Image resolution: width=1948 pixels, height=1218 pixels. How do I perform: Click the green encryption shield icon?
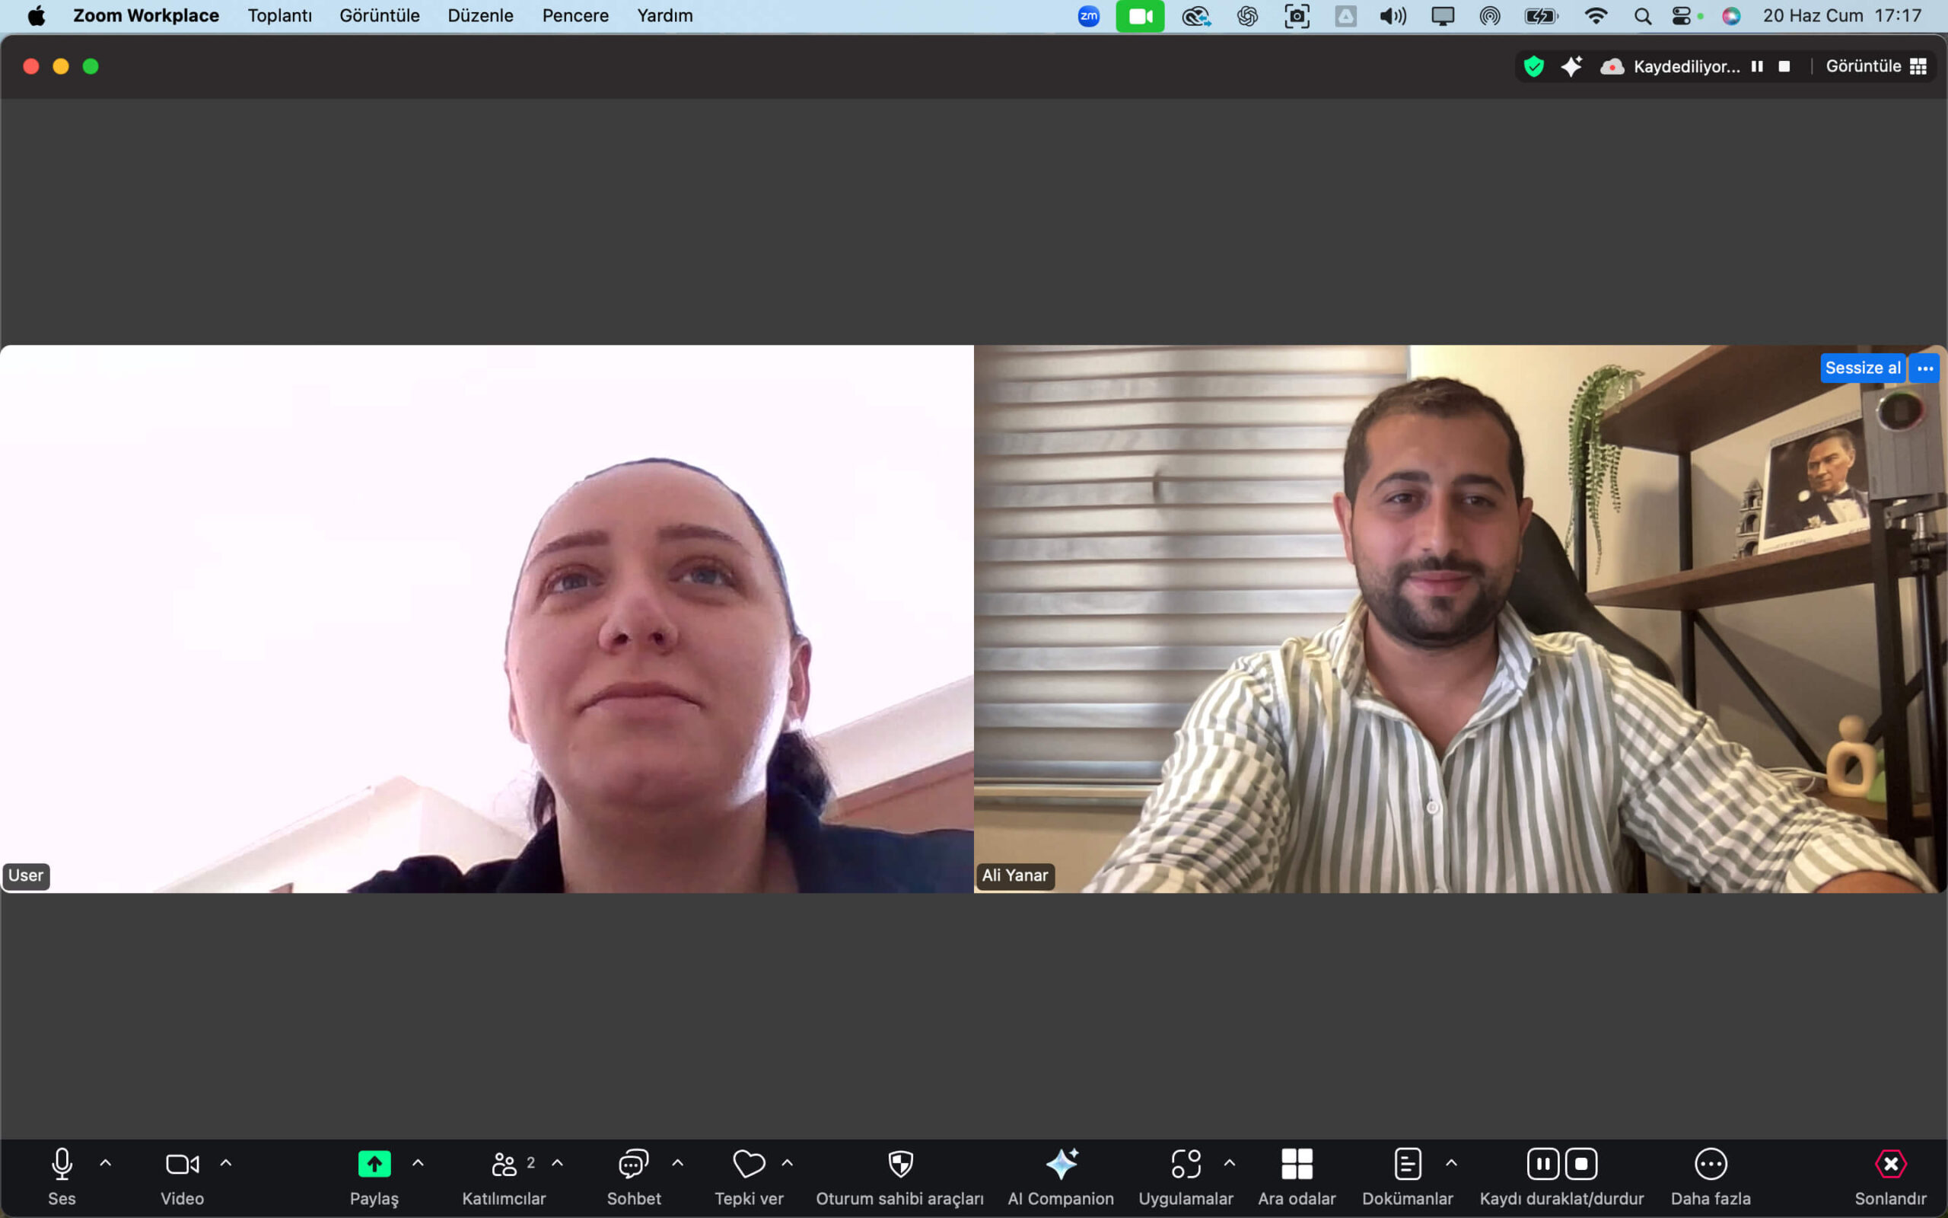click(x=1533, y=67)
